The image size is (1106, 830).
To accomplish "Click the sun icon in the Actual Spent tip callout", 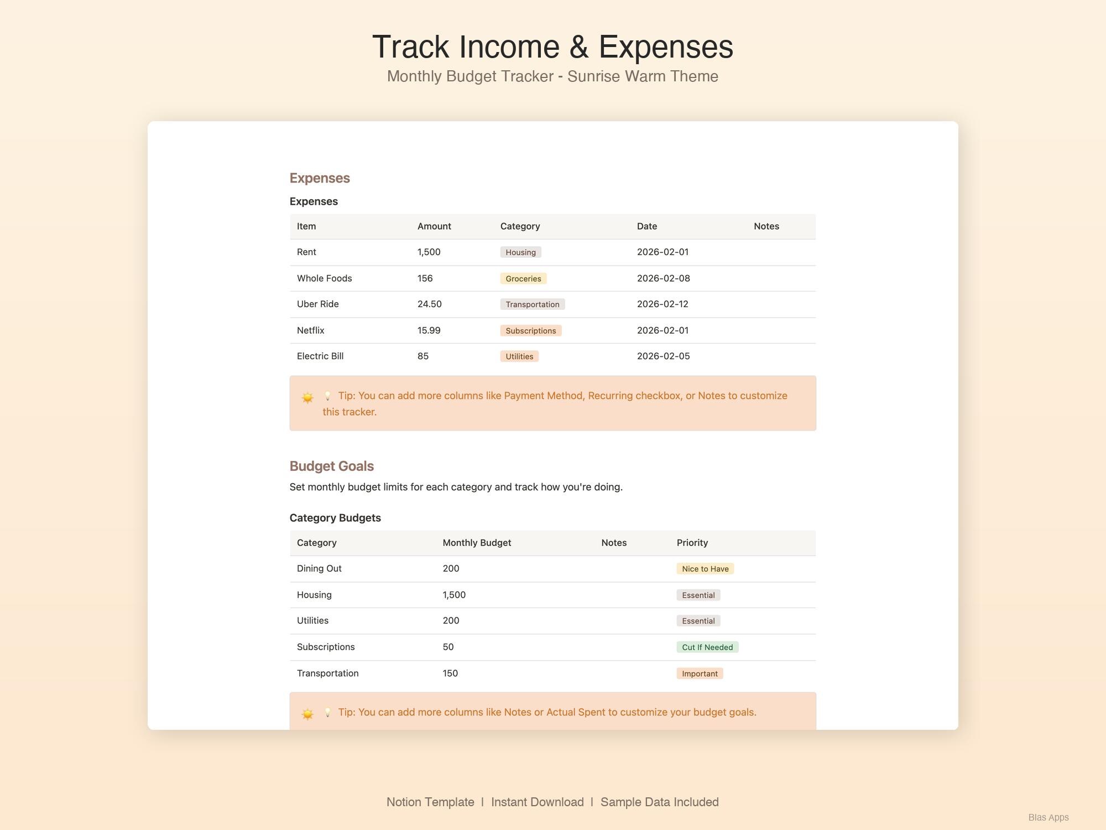I will 307,714.
